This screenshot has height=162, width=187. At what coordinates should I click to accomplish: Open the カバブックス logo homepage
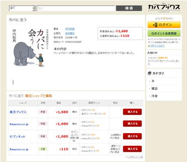164,7
